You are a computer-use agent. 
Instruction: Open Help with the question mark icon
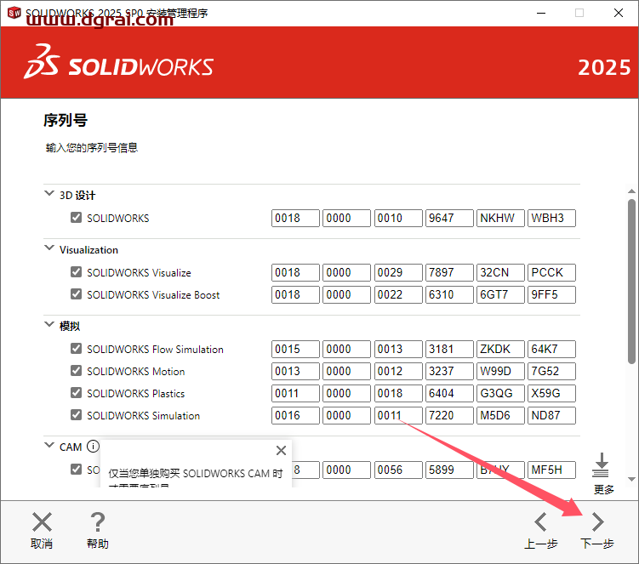coord(98,521)
